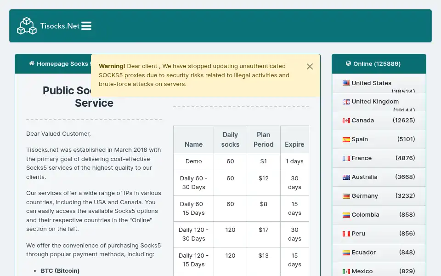Click the Peru count (856)
Screen dimensions: 441x276
click(407, 234)
